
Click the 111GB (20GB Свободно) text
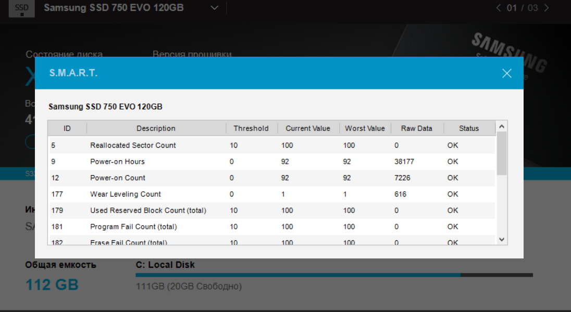189,287
